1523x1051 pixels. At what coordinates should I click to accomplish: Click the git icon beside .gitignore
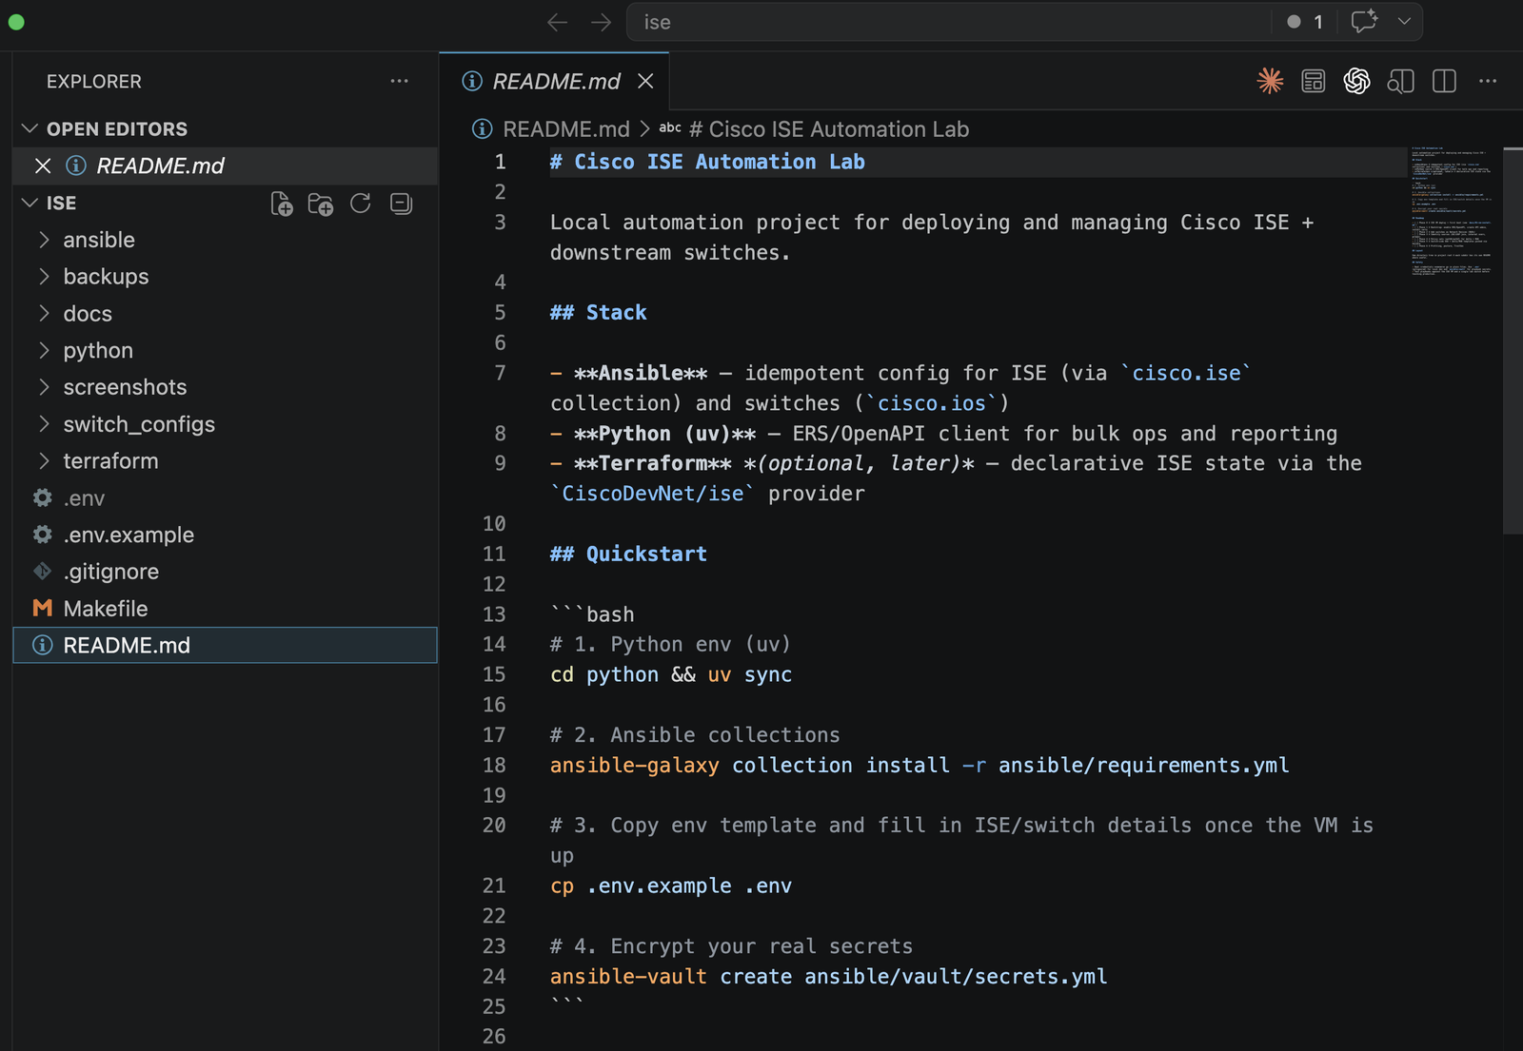[43, 571]
